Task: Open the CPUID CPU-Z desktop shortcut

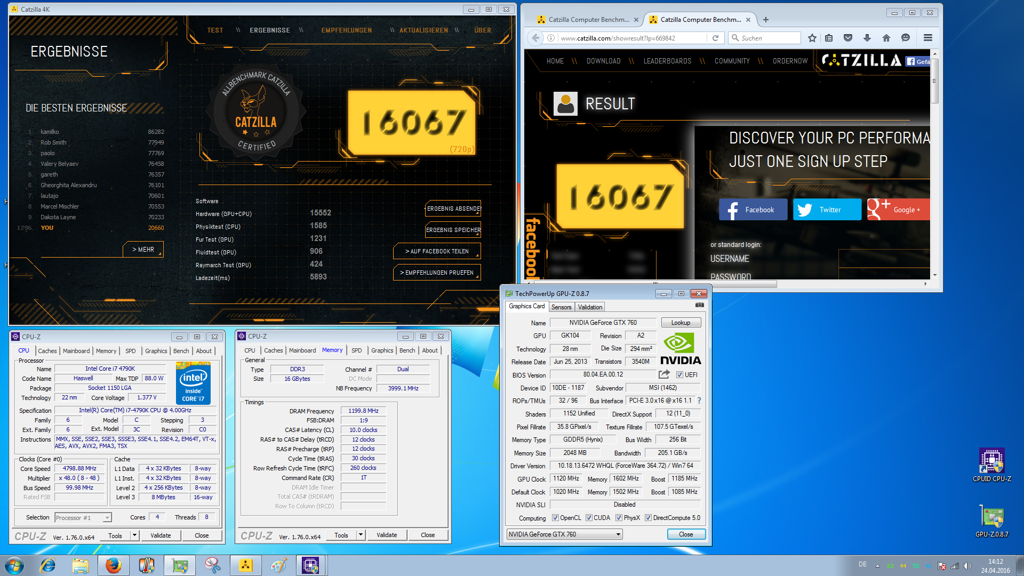Action: [x=991, y=465]
